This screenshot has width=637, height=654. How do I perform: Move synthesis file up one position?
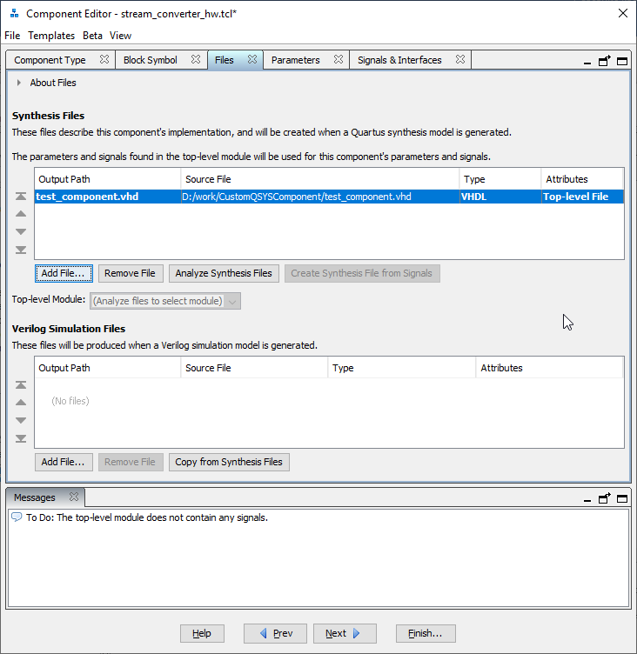point(21,214)
